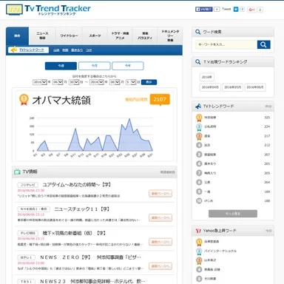Click rank 4 badge with count 212

[x=199, y=145]
